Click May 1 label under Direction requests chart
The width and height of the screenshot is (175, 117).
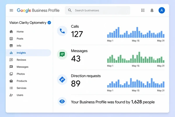click(x=110, y=91)
